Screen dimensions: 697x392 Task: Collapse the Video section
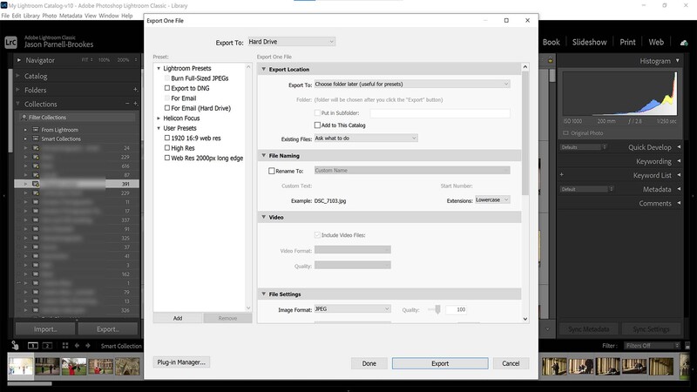264,217
